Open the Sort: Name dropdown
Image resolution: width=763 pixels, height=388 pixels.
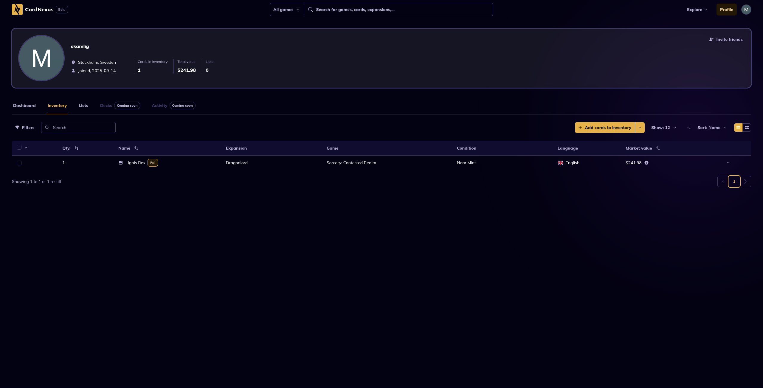712,128
